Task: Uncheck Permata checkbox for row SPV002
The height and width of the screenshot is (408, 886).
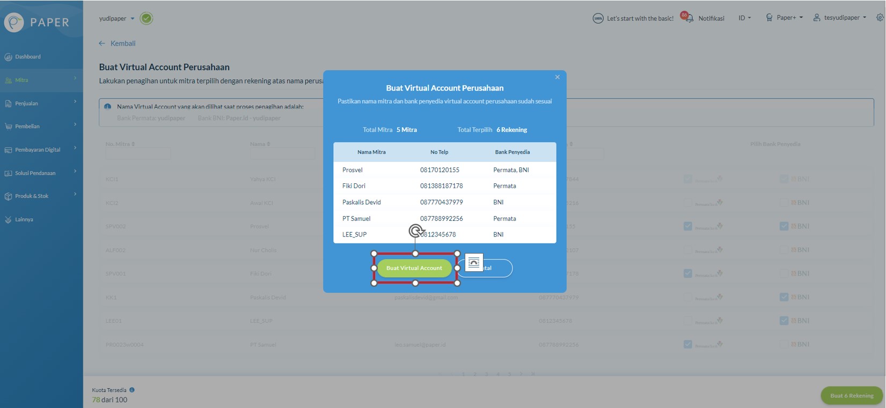Action: coord(688,226)
